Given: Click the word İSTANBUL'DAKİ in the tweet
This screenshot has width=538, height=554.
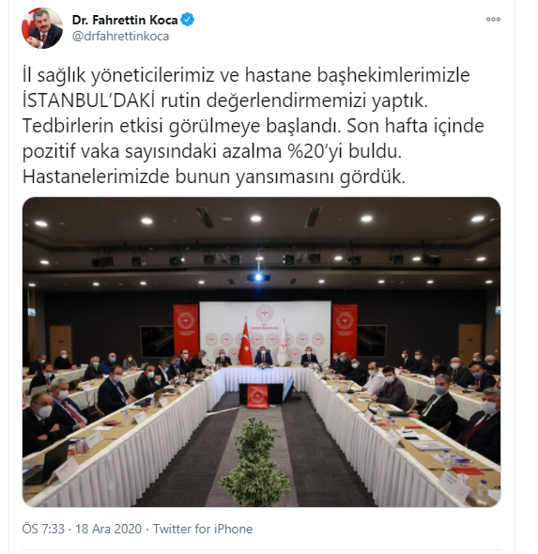Looking at the screenshot, I should pyautogui.click(x=88, y=100).
